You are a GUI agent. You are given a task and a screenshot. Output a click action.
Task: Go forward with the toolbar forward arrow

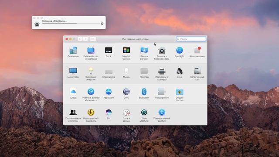click(85, 39)
